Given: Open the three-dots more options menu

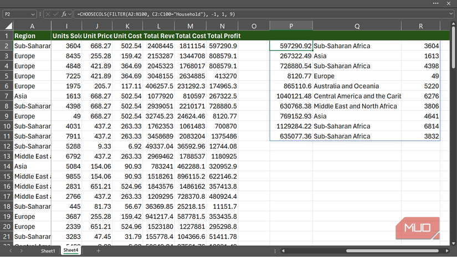Looking at the screenshot, I should click(436, 3).
